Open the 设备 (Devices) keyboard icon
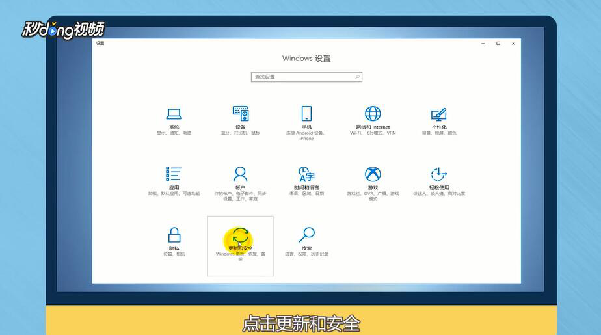The height and width of the screenshot is (335, 601). coord(241,113)
